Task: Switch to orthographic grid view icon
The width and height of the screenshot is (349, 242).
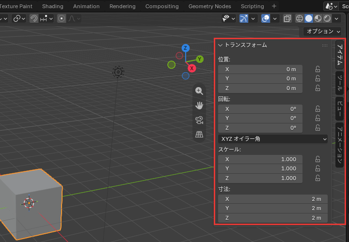Action: point(199,134)
